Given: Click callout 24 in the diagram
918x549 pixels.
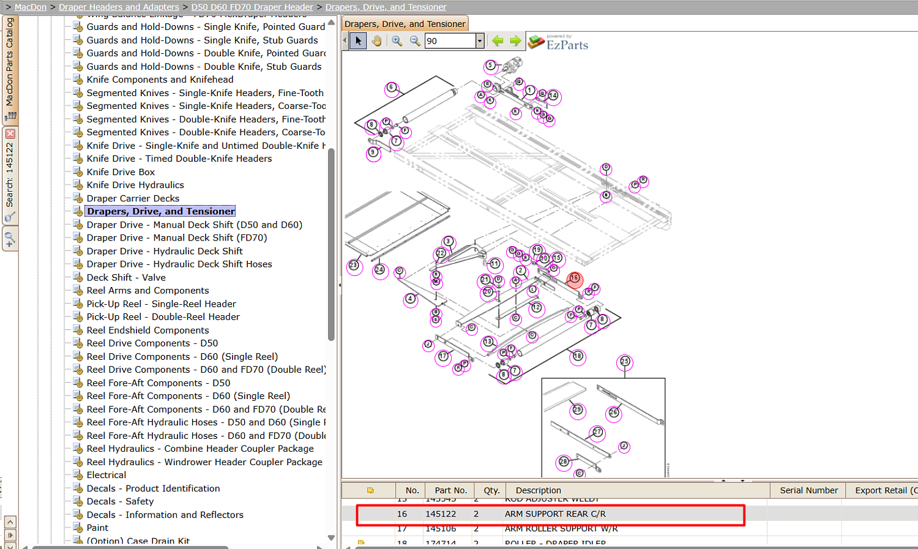Looking at the screenshot, I should coord(380,270).
